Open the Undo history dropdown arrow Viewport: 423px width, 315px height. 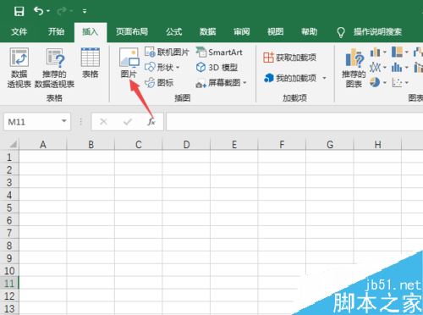click(x=48, y=11)
